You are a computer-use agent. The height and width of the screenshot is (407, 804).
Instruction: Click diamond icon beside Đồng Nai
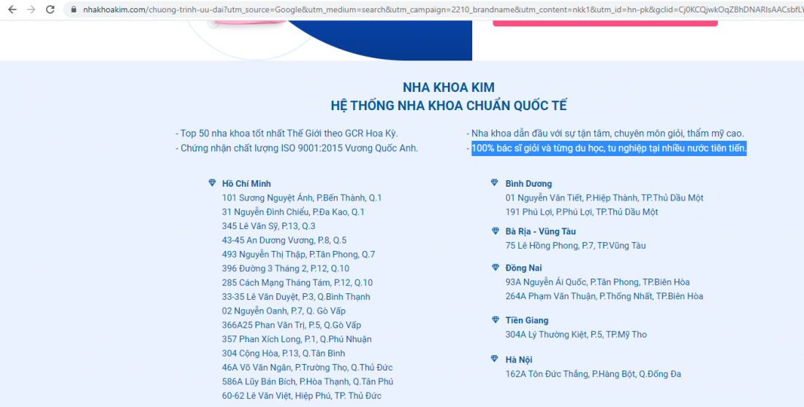495,267
